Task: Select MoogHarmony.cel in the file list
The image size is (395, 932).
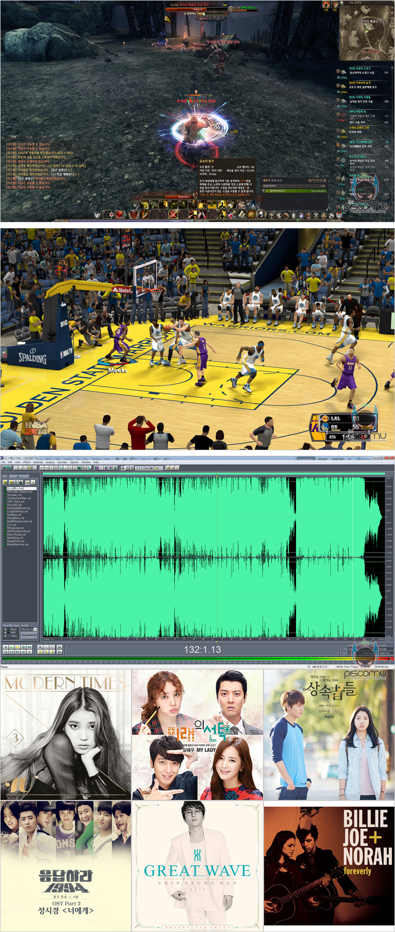Action: click(18, 544)
